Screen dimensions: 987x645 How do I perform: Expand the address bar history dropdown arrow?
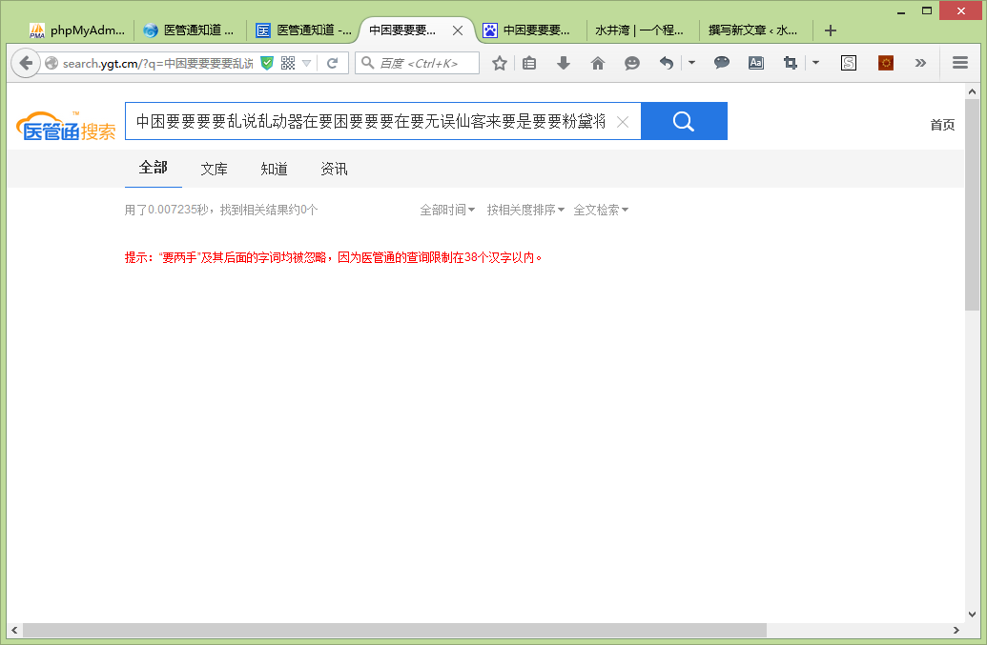(x=306, y=63)
